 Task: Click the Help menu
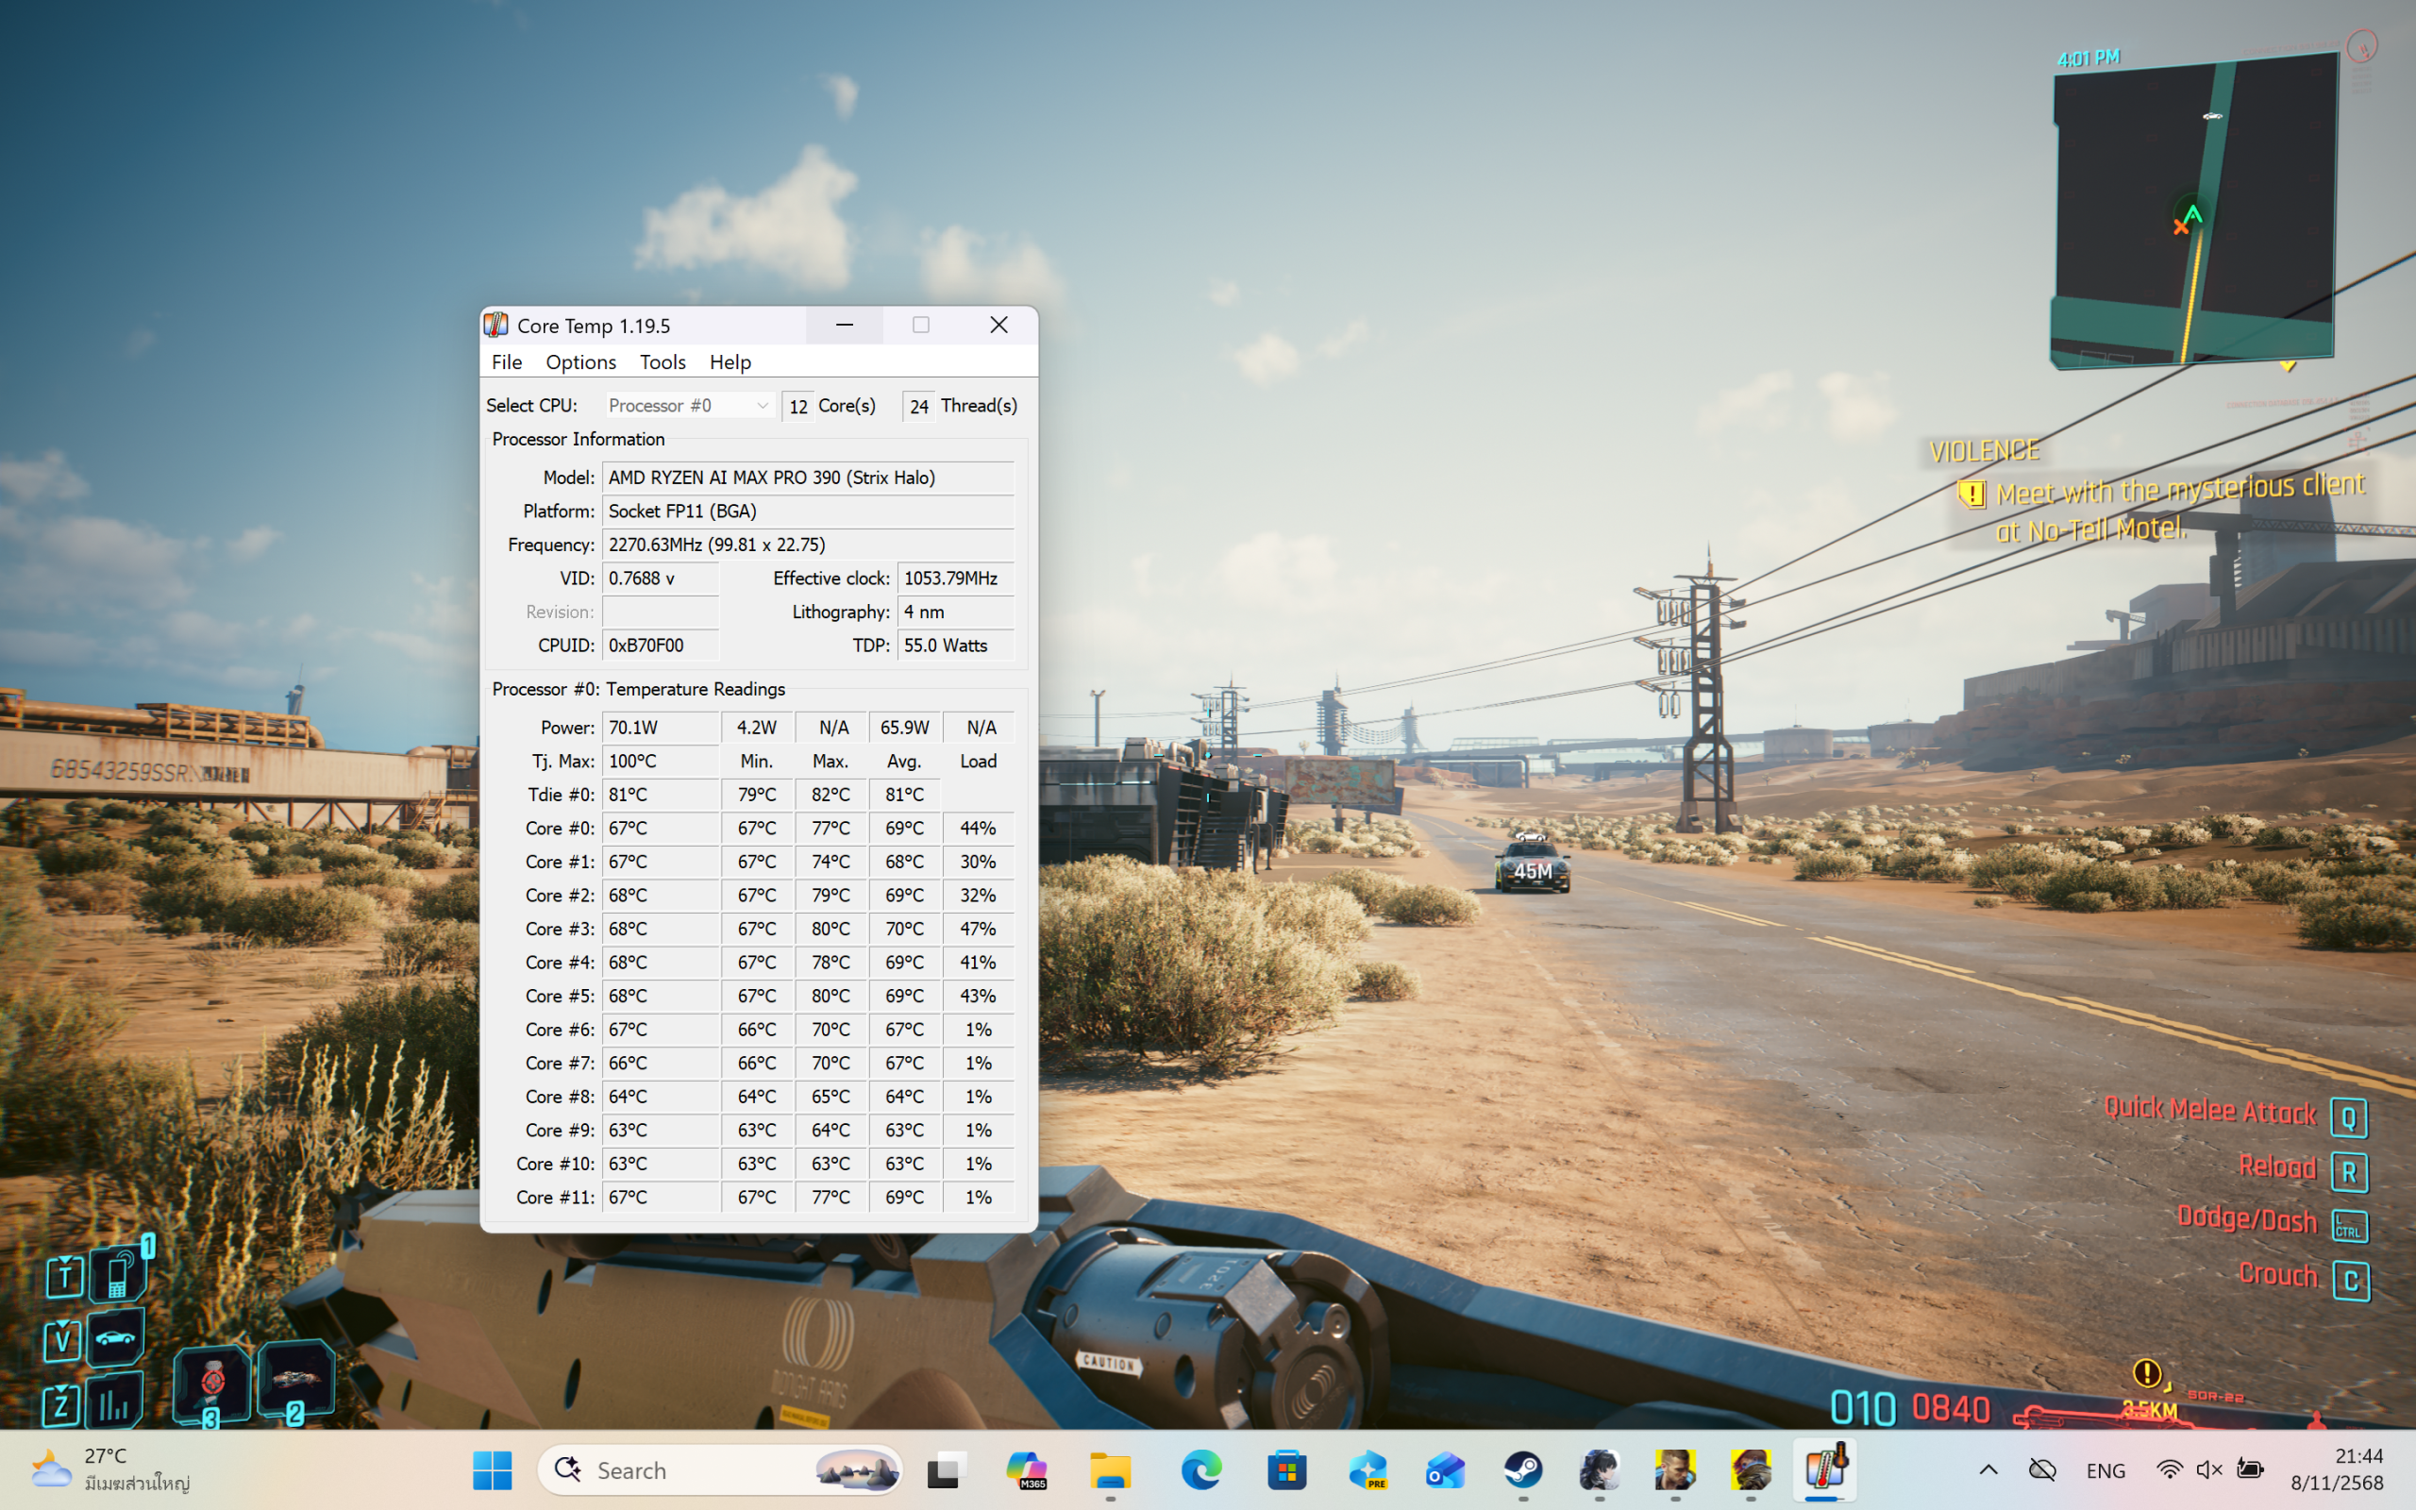[730, 361]
